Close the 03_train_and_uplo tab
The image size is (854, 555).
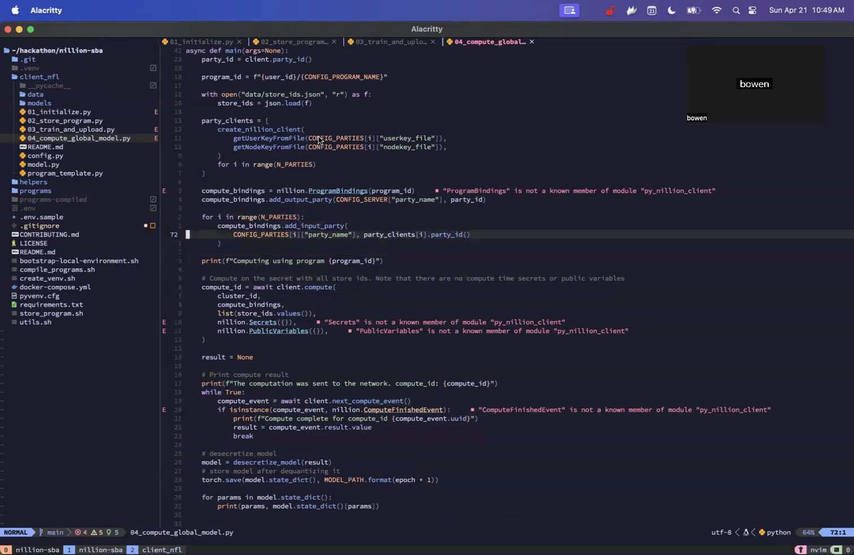pyautogui.click(x=433, y=42)
